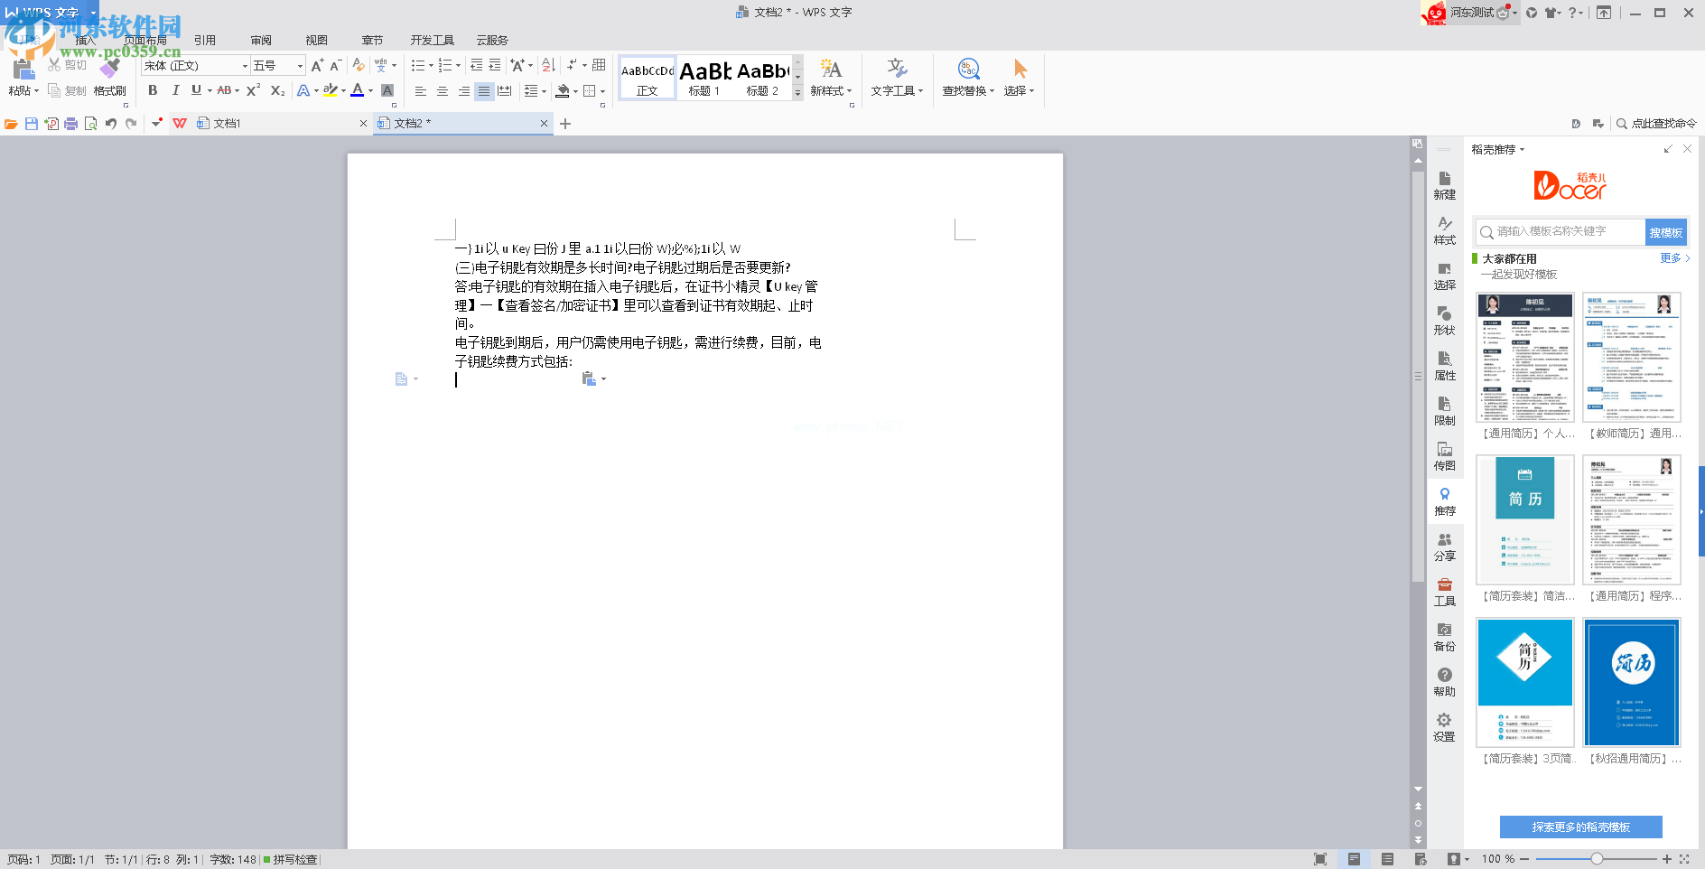Screen dimensions: 1705x869
Task: Click font color A swatch
Action: coord(358,90)
